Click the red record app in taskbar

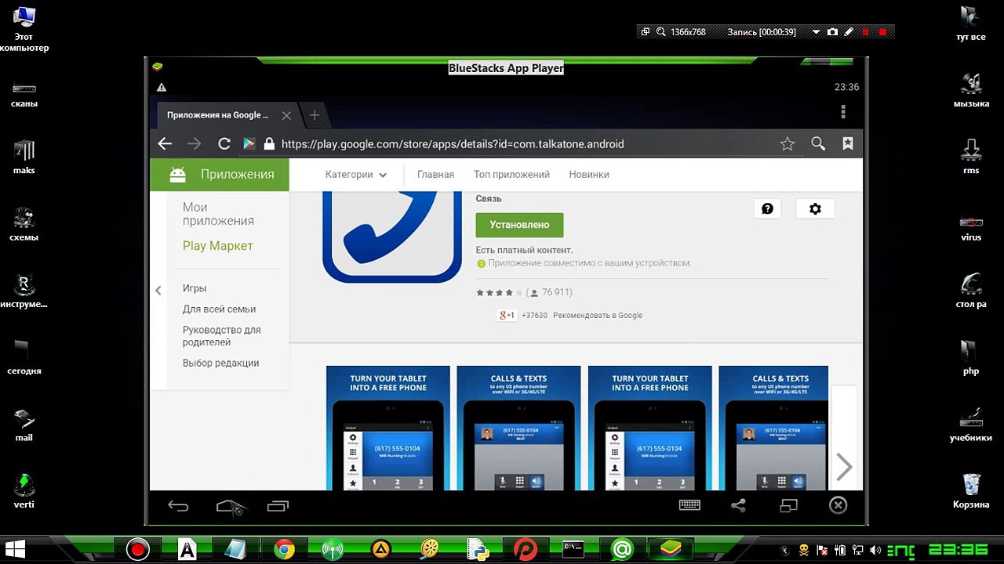138,550
